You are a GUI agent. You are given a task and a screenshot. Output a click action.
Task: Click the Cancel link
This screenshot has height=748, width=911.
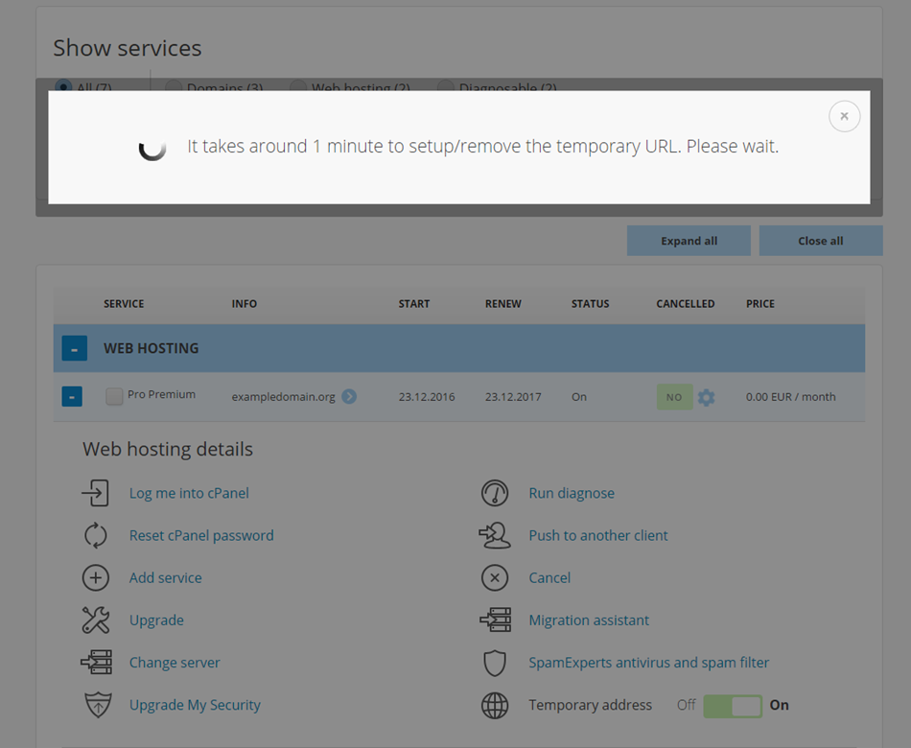(x=549, y=577)
